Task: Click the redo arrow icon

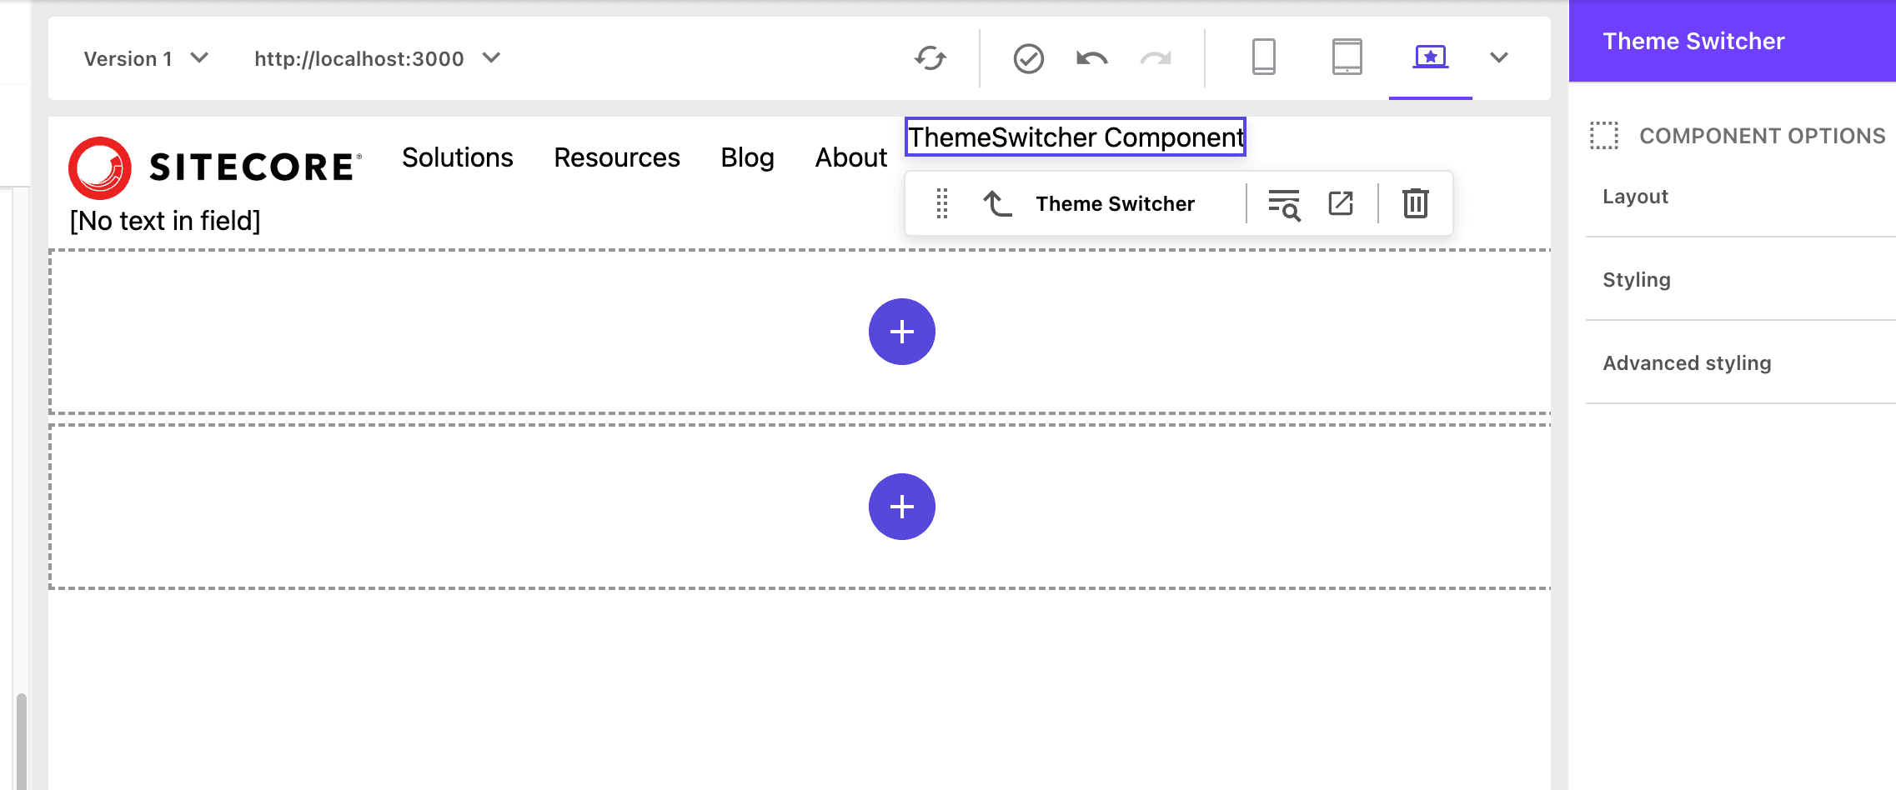Action: [1156, 58]
